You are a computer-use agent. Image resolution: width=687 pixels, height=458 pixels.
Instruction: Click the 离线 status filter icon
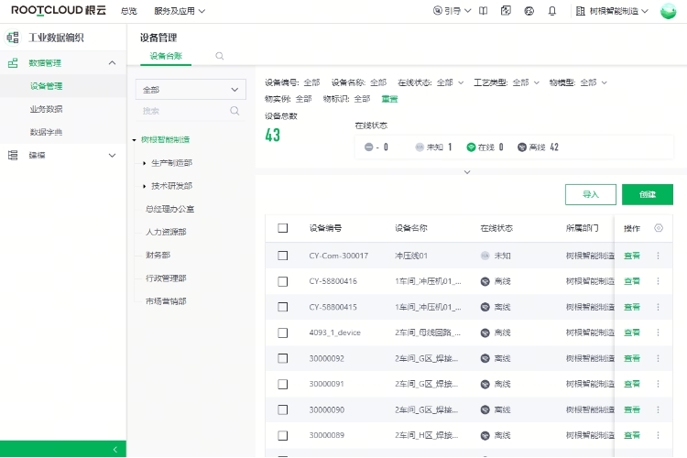(x=522, y=147)
